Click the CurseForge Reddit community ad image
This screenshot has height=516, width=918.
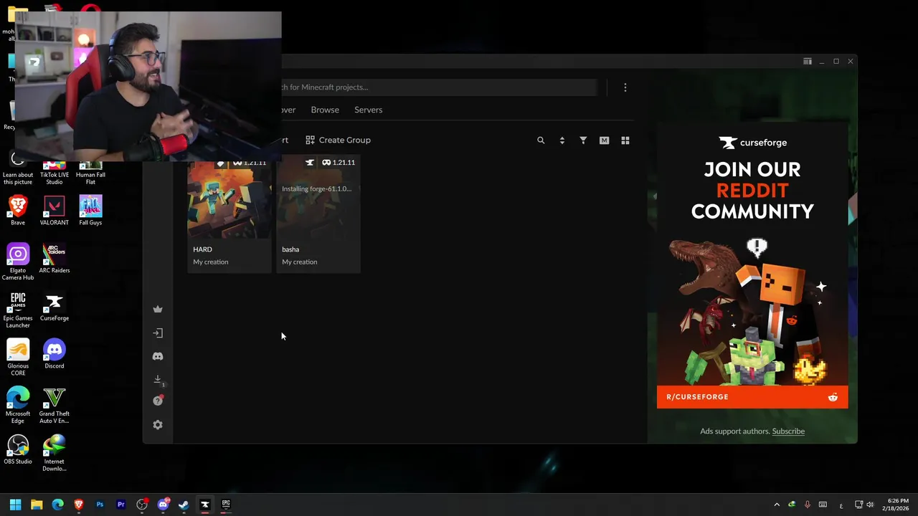pyautogui.click(x=752, y=265)
